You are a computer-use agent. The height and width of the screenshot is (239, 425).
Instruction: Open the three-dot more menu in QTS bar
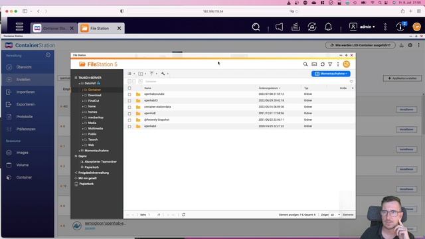[x=385, y=27]
